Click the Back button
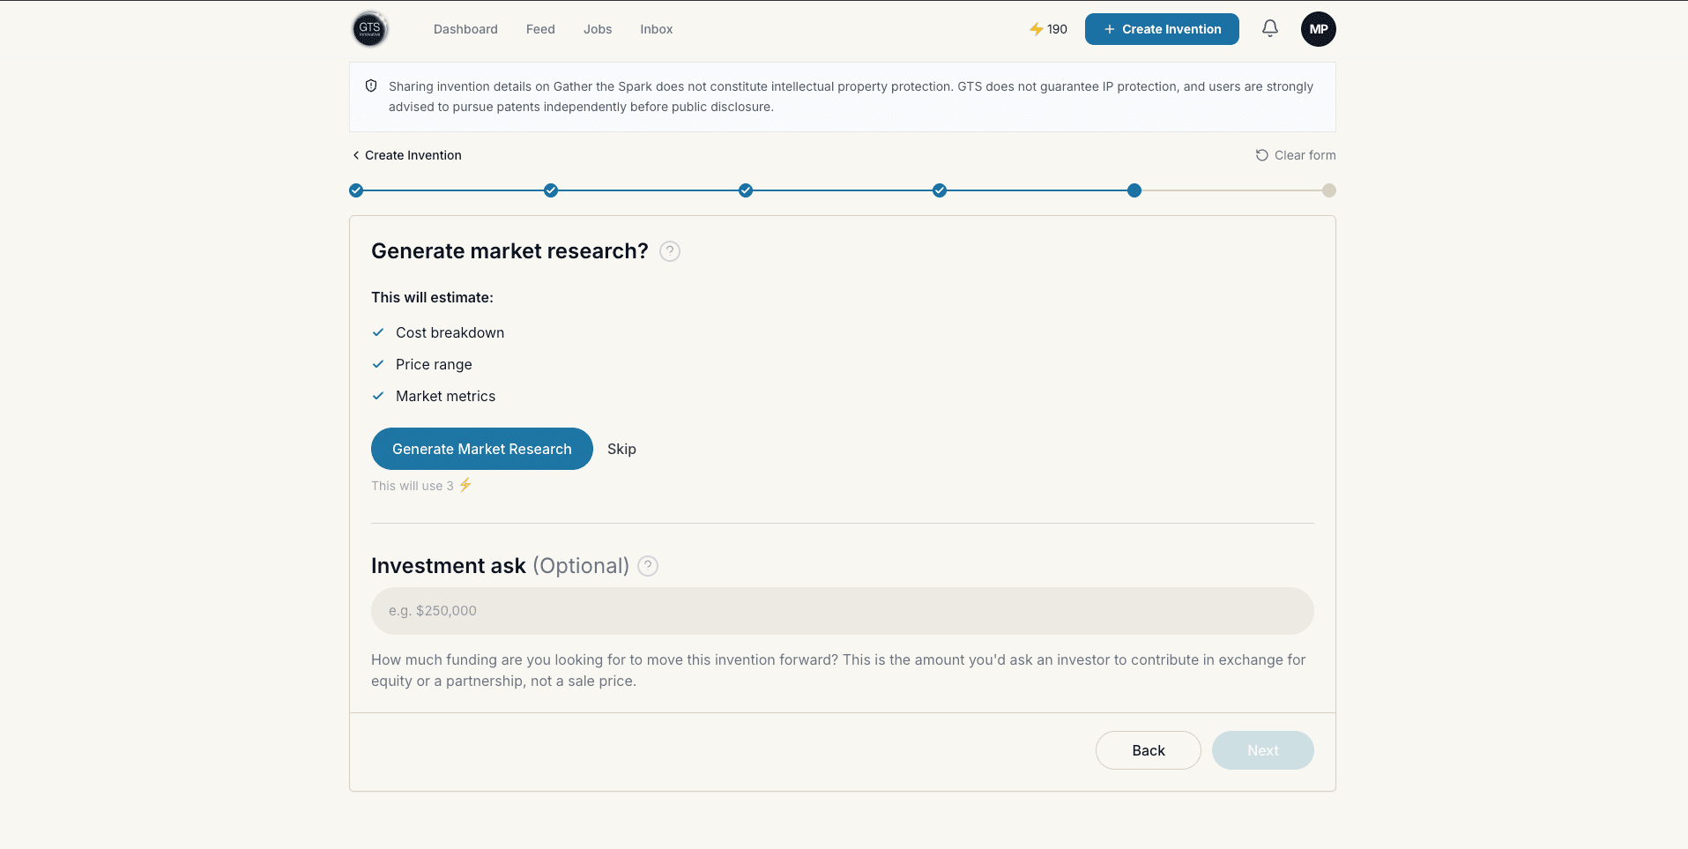1688x849 pixels. click(1149, 750)
